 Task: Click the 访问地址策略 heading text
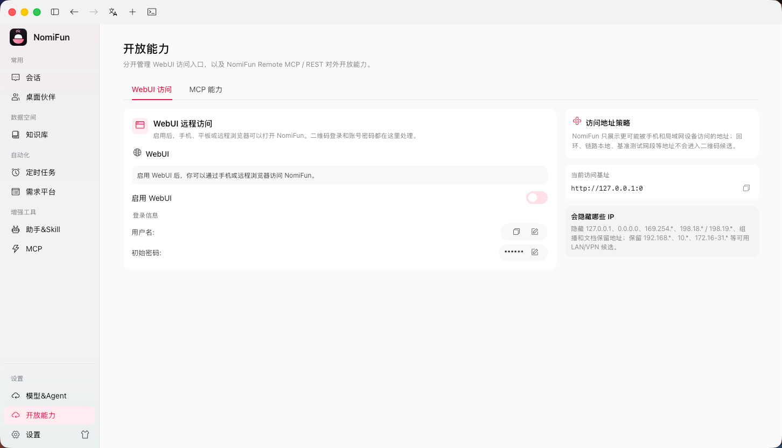click(x=608, y=123)
